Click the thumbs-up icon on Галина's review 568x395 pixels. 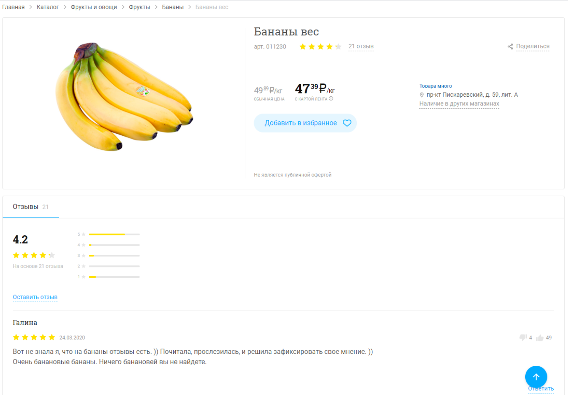pos(540,338)
